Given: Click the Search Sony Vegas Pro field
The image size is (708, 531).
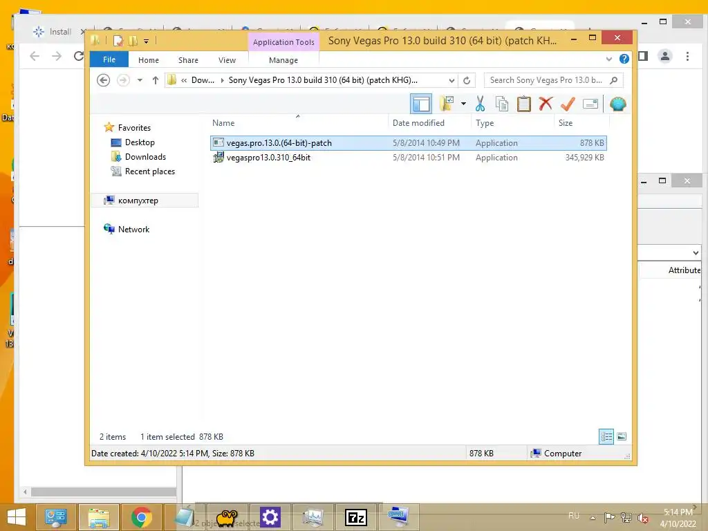Looking at the screenshot, I should pos(553,80).
